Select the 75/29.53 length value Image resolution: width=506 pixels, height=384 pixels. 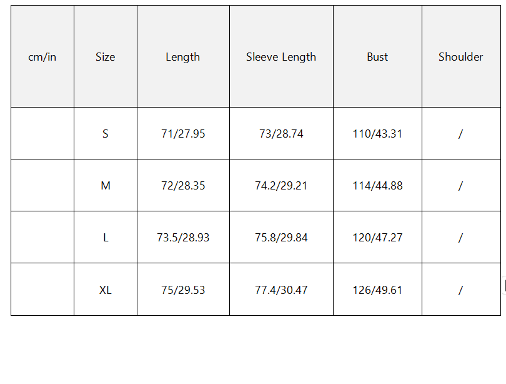pos(183,290)
